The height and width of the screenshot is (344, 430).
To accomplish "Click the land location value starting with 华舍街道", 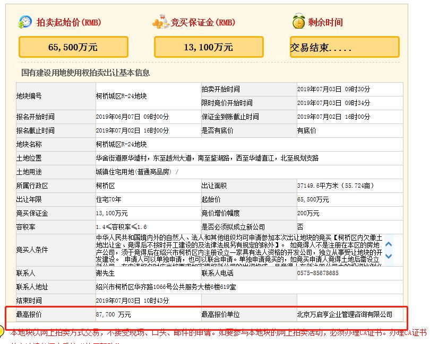I will pos(207,158).
